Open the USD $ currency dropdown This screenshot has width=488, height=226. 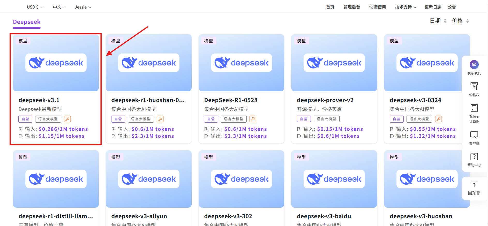[35, 7]
